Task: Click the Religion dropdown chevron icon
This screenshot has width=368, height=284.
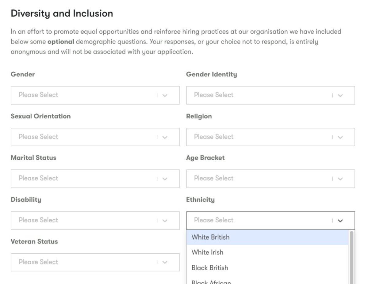Action: point(340,137)
